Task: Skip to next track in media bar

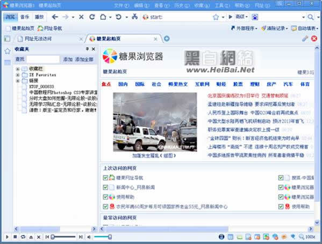Action: [81, 237]
